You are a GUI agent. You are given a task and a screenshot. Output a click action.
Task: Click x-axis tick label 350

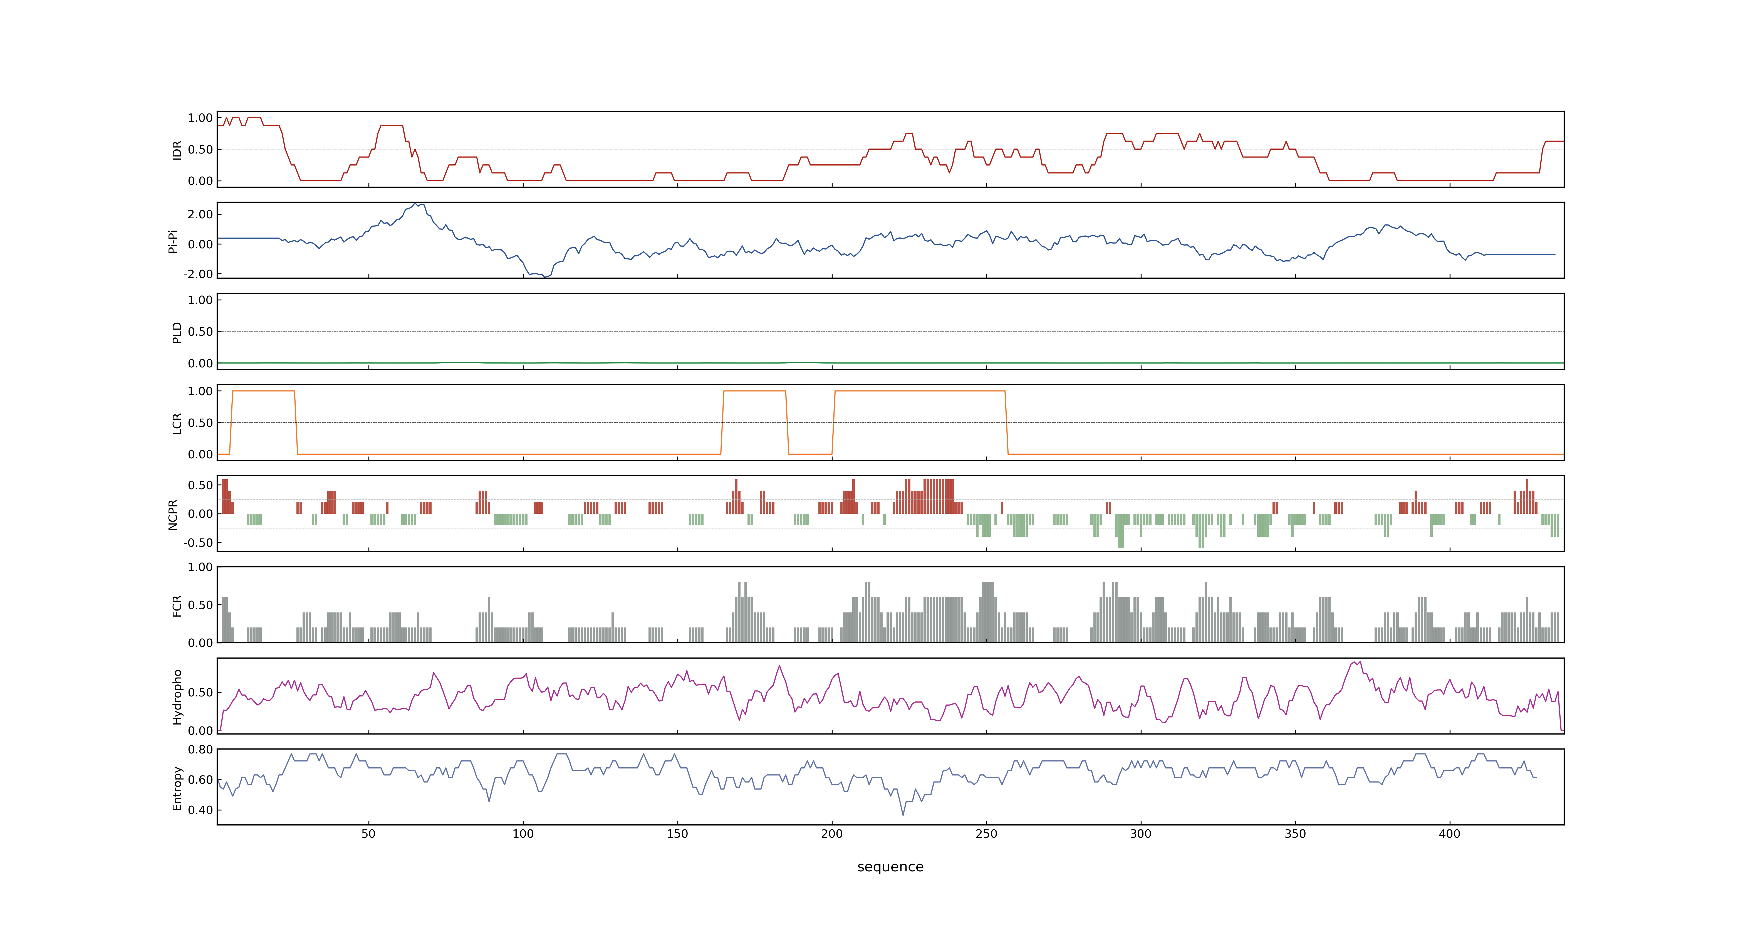click(x=1295, y=834)
